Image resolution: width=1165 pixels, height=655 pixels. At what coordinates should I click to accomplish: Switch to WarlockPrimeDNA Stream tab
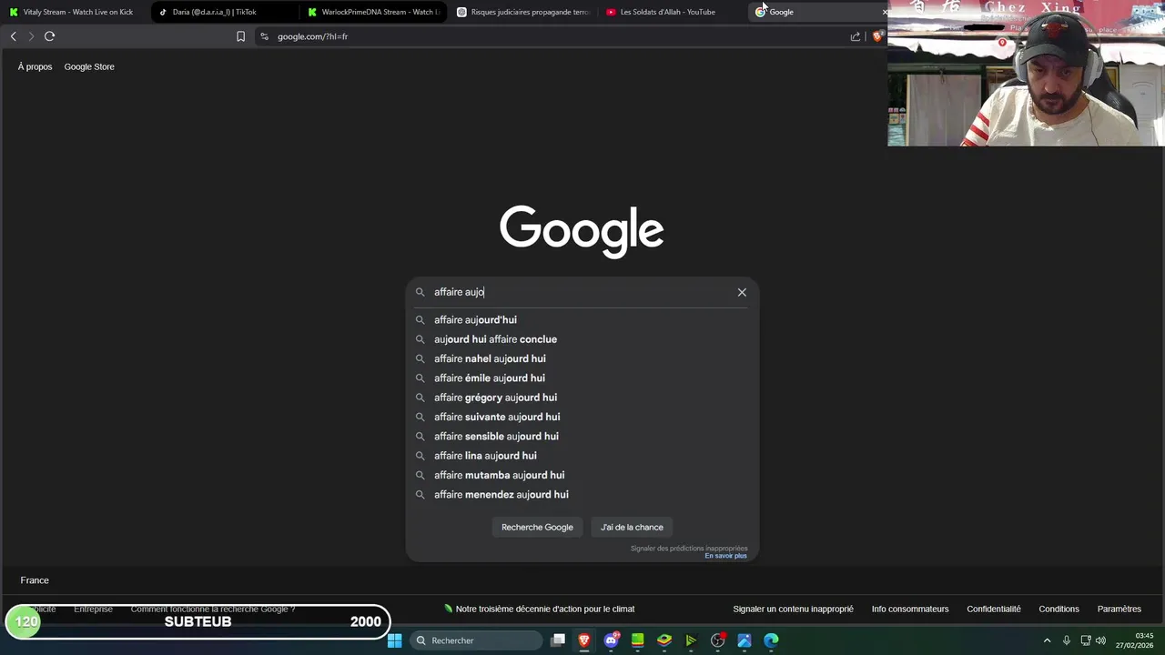click(x=373, y=12)
